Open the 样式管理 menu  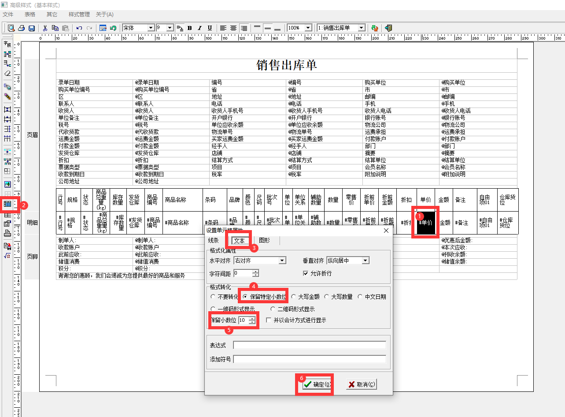point(79,15)
